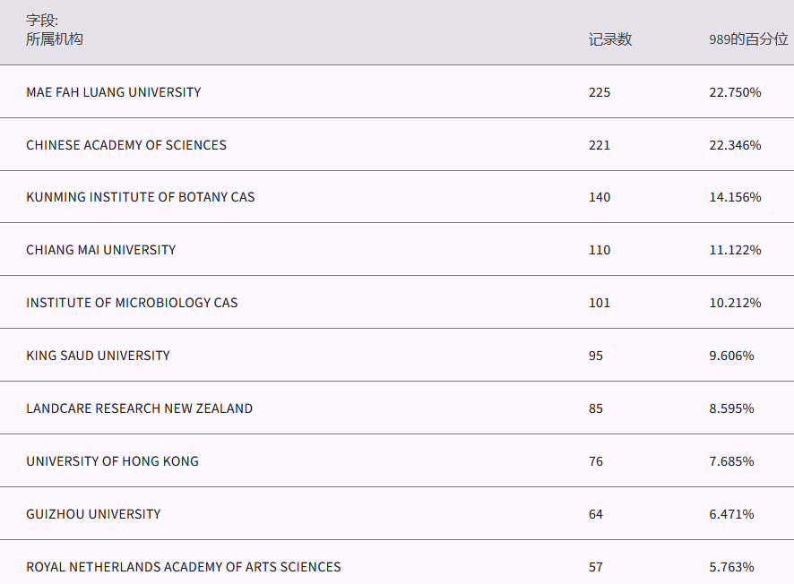Click the 11.122% percentage cell
794x584 pixels.
pos(735,250)
